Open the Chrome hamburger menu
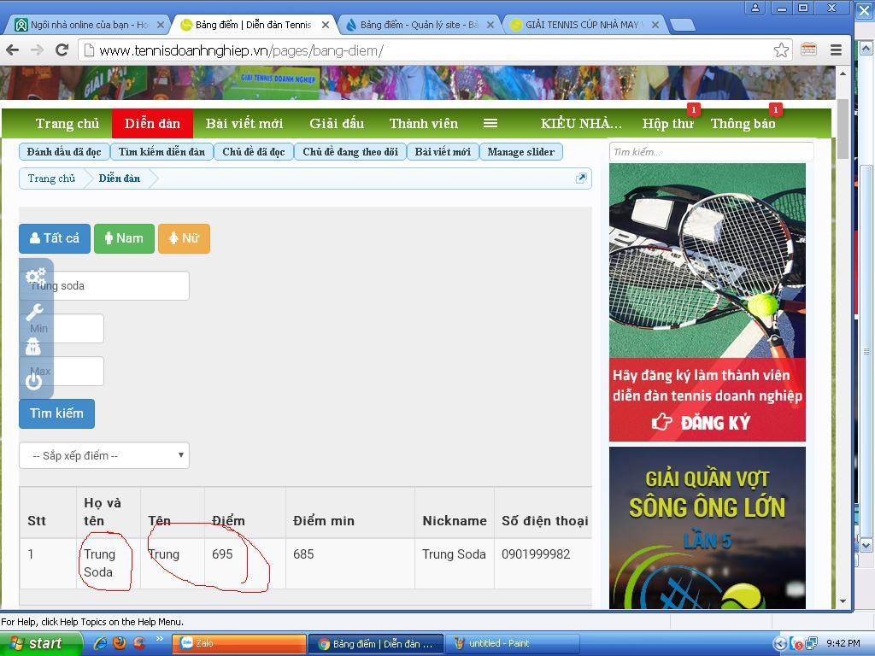Viewport: 875px width, 656px height. click(836, 50)
